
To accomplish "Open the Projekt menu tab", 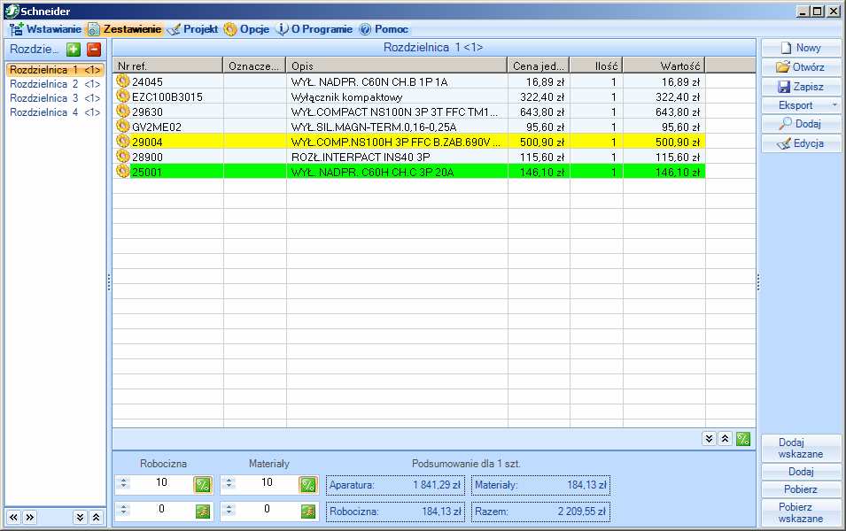I will [x=192, y=29].
